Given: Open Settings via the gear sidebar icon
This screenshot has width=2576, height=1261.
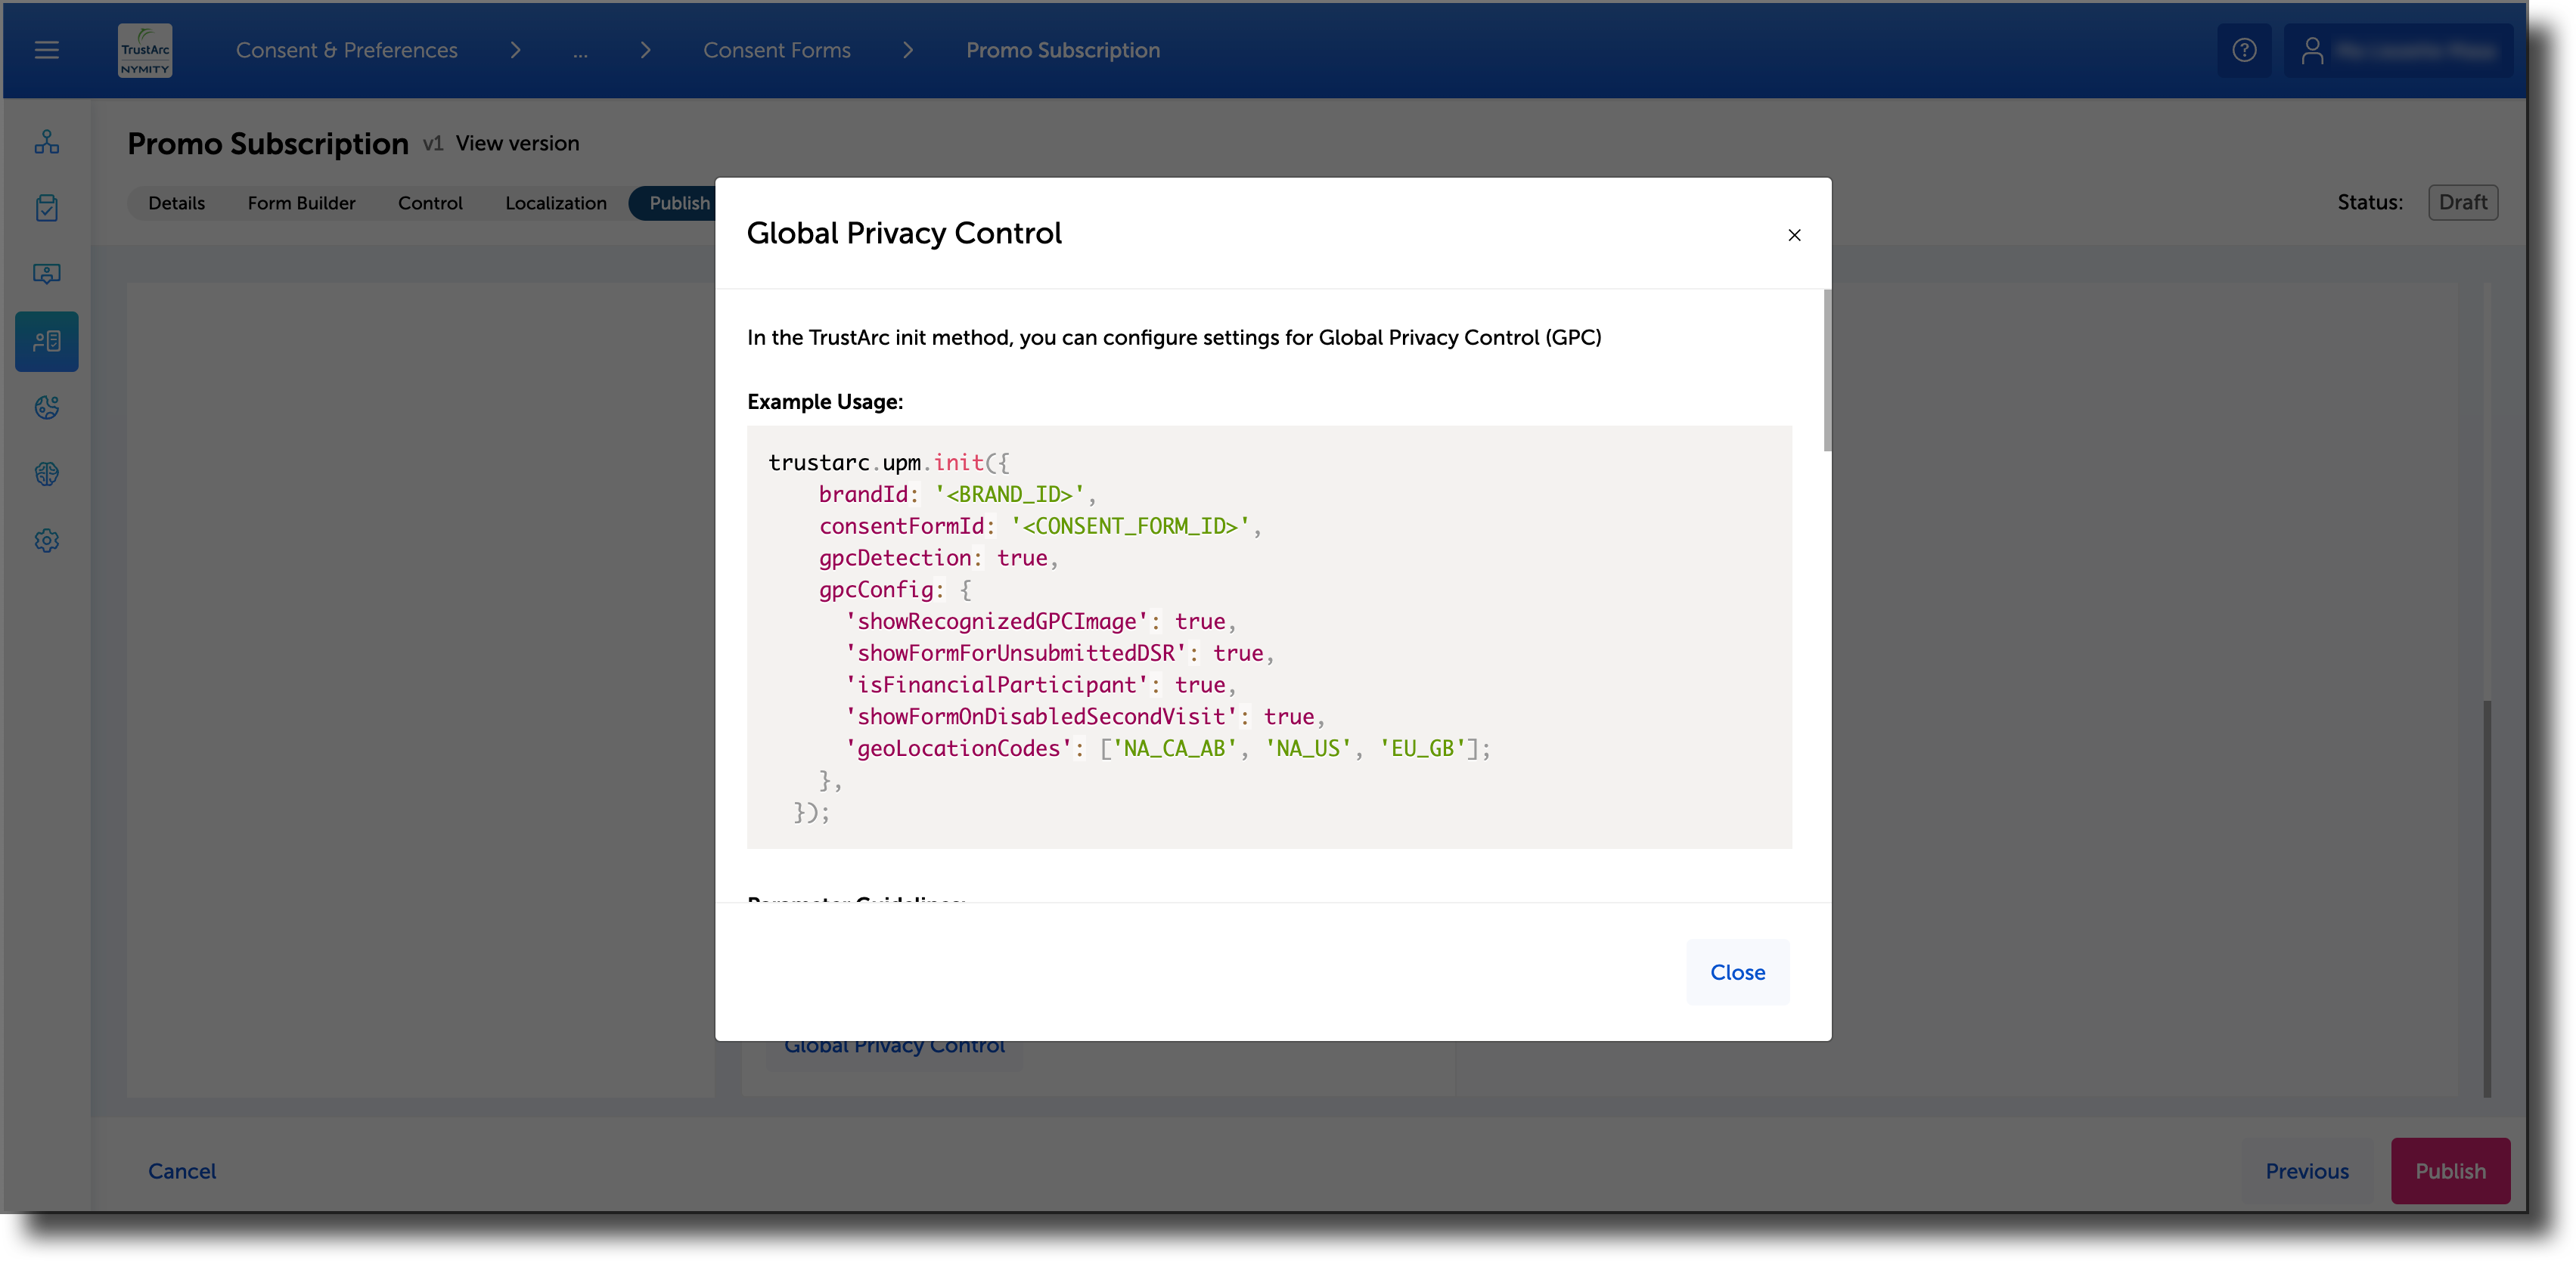Looking at the screenshot, I should (46, 541).
